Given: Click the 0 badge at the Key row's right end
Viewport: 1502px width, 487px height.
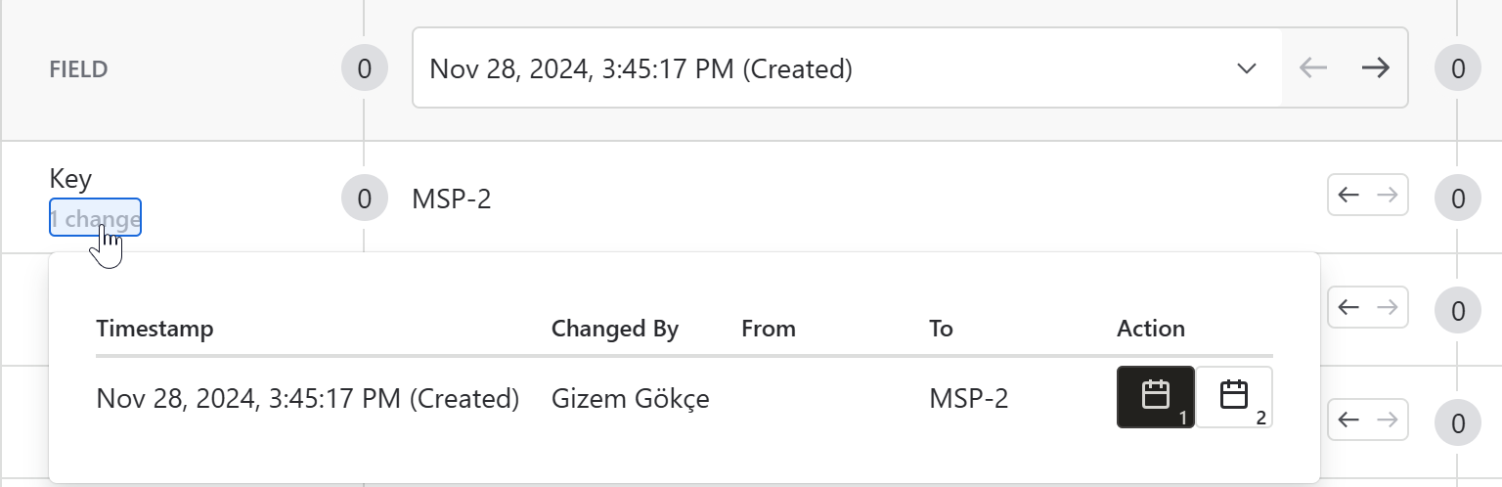Looking at the screenshot, I should click(1457, 199).
